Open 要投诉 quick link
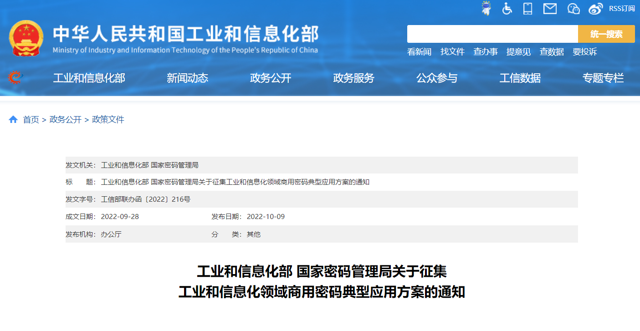The width and height of the screenshot is (640, 331). [585, 52]
